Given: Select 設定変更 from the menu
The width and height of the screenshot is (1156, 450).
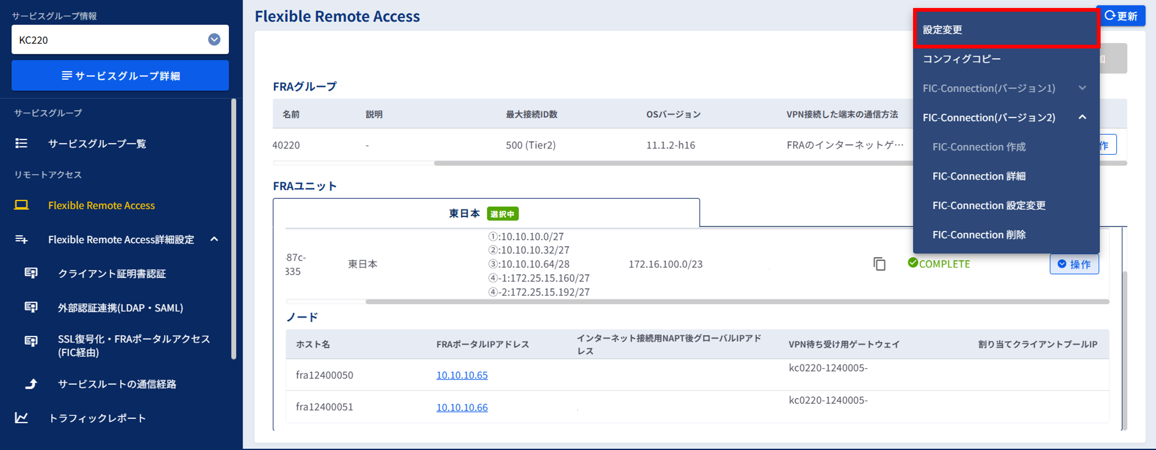Looking at the screenshot, I should click(x=942, y=30).
